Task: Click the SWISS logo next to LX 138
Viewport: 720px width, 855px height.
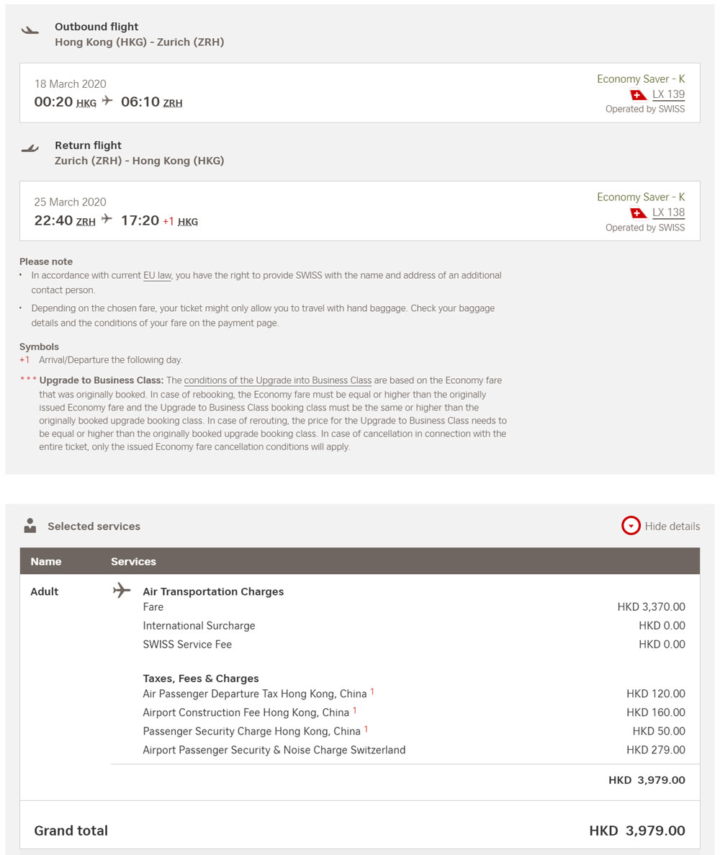Action: 638,213
